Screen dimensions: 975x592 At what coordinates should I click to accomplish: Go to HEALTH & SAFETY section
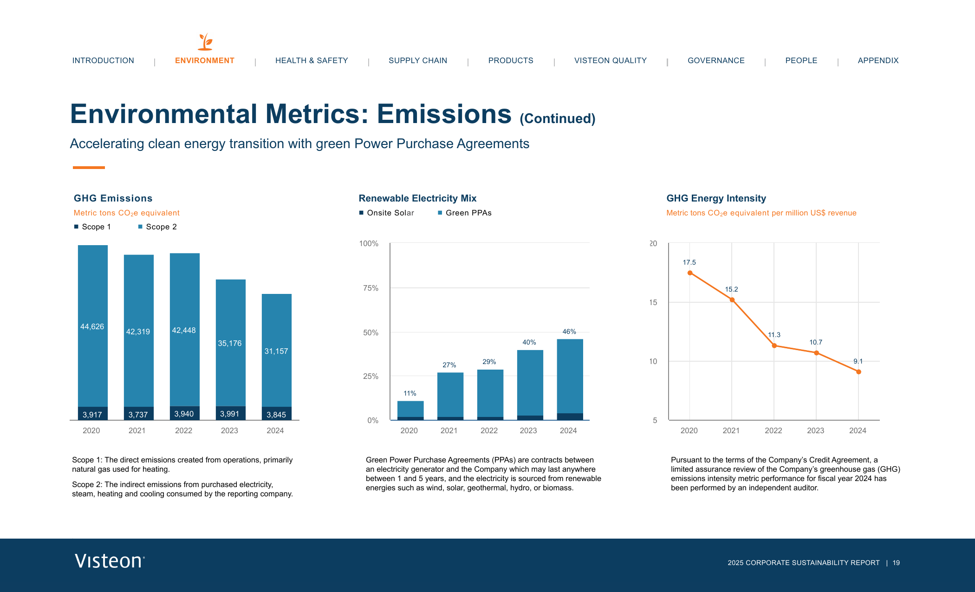(312, 60)
